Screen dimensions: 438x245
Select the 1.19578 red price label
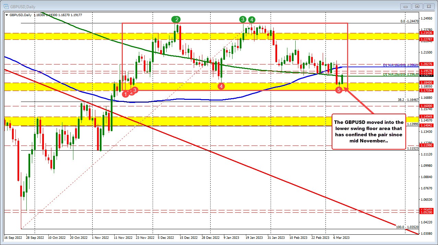(427, 71)
